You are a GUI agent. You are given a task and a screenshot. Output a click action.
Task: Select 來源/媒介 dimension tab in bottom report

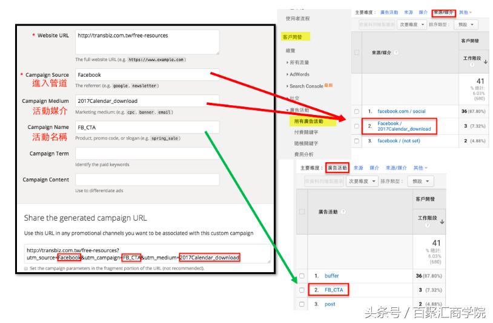pos(396,168)
